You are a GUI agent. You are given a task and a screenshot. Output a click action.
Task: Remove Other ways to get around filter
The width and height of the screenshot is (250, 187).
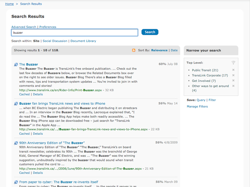point(233,86)
